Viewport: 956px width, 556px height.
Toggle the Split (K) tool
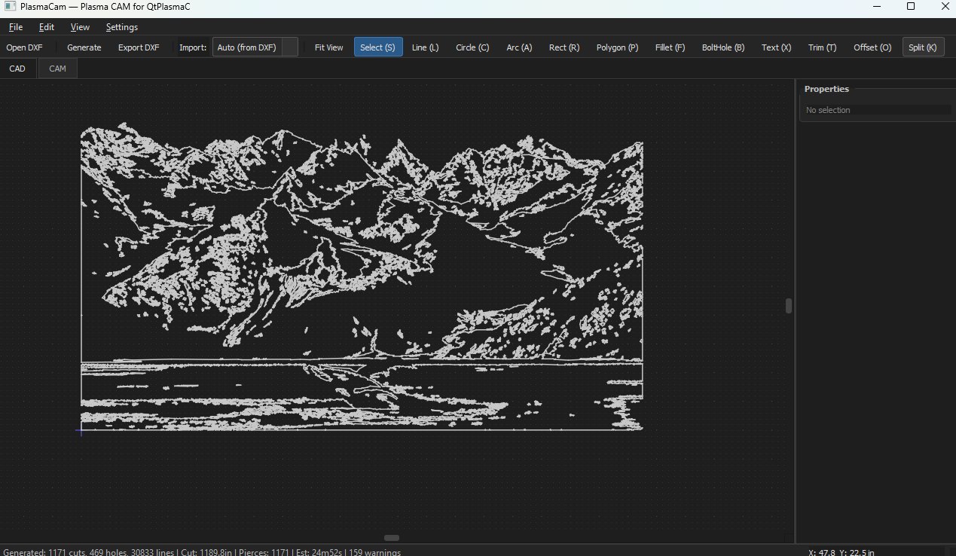click(x=923, y=47)
